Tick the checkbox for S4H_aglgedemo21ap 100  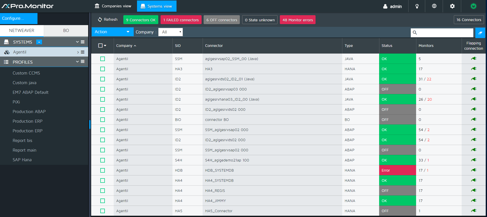coord(103,160)
